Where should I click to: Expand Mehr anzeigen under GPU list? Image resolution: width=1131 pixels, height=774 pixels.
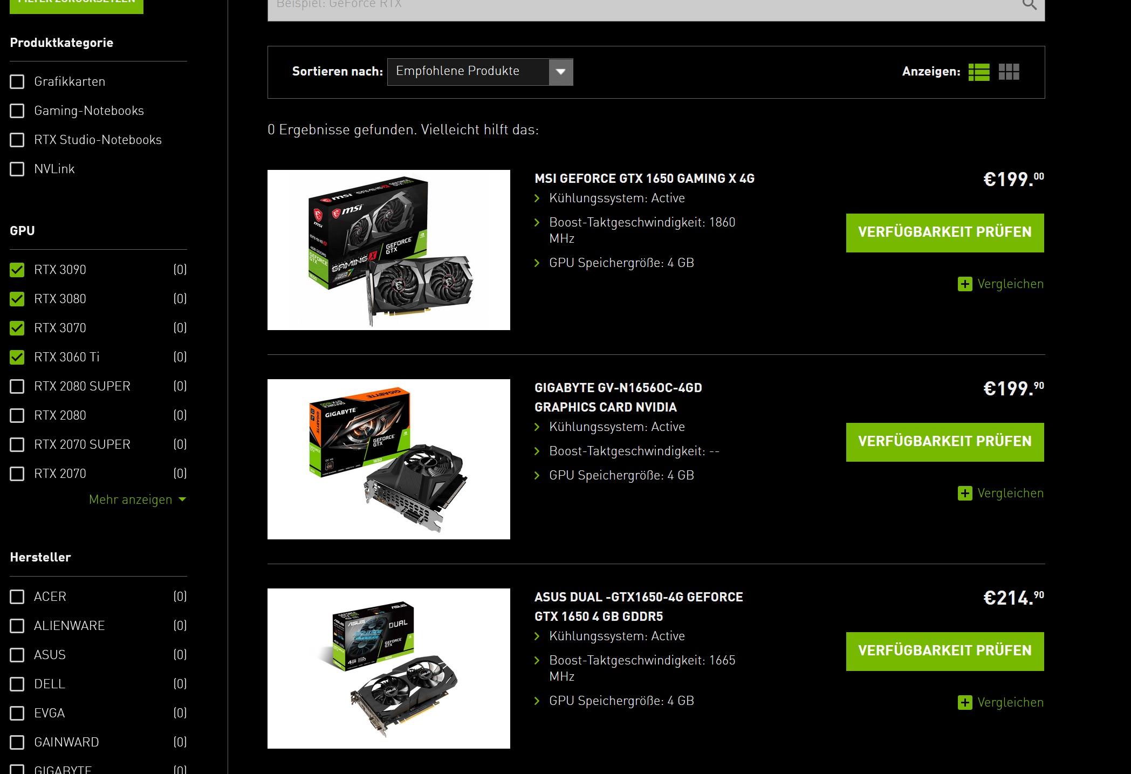click(x=138, y=500)
